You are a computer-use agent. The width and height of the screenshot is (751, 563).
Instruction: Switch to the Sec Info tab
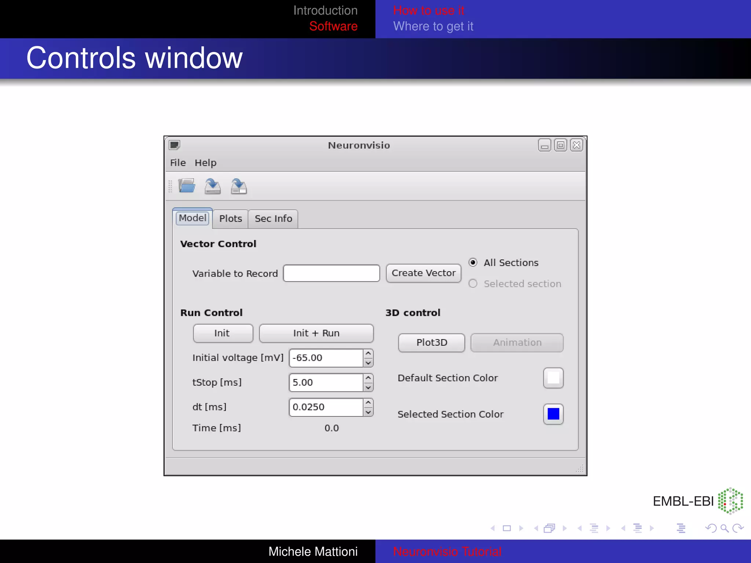(x=273, y=219)
